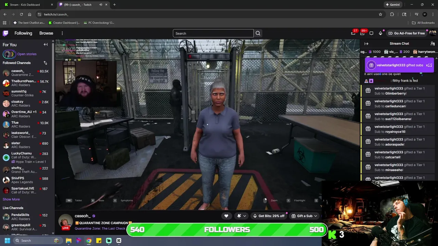This screenshot has width=438, height=246.
Task: Open the Bits diamond icon in top bar
Action: 380,33
